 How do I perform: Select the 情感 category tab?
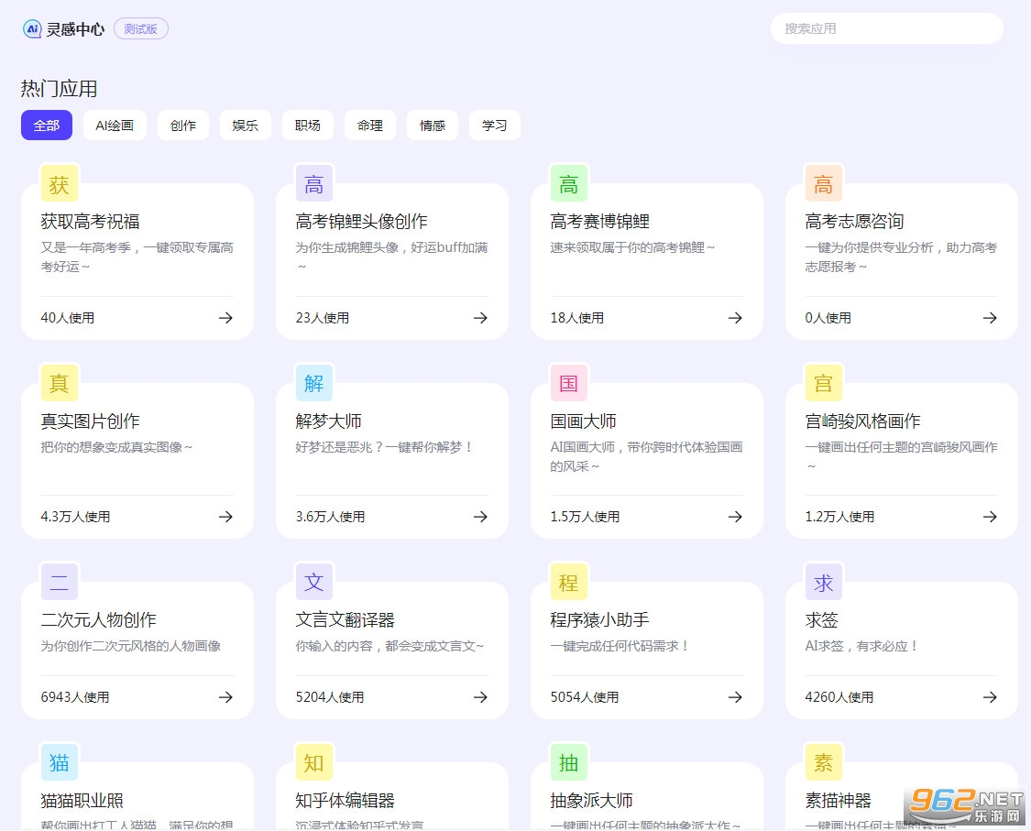(x=433, y=125)
